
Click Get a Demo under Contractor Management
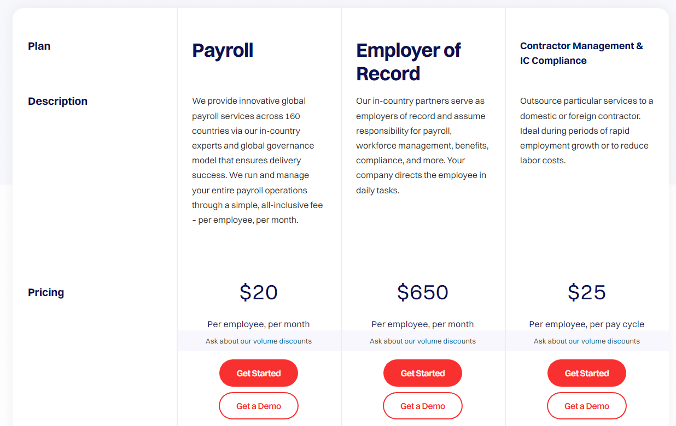pyautogui.click(x=586, y=406)
